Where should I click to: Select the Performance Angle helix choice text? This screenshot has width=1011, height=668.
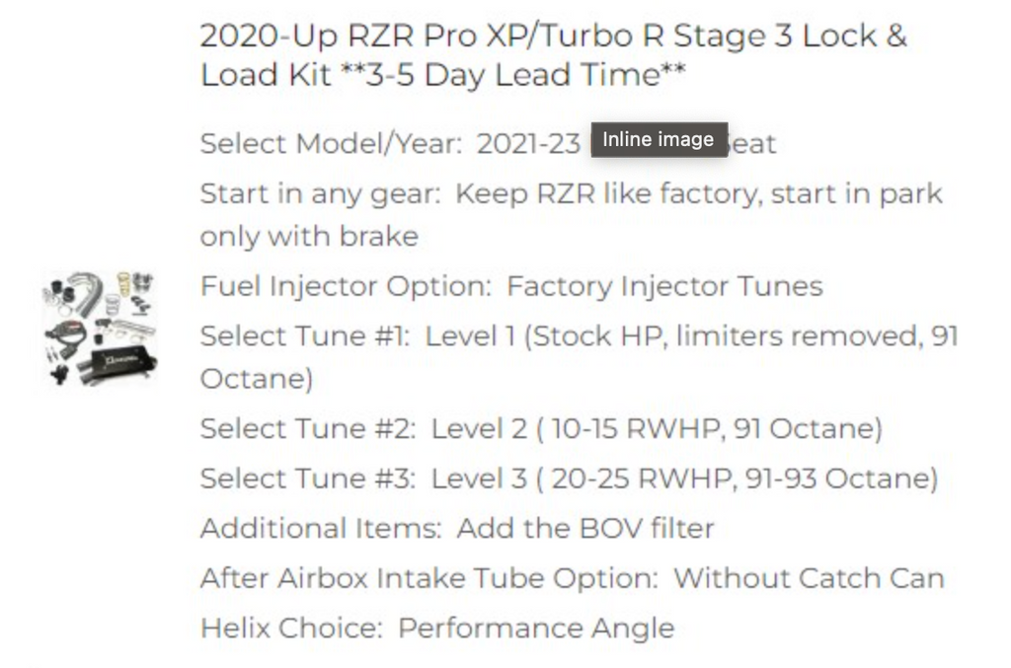coord(536,629)
